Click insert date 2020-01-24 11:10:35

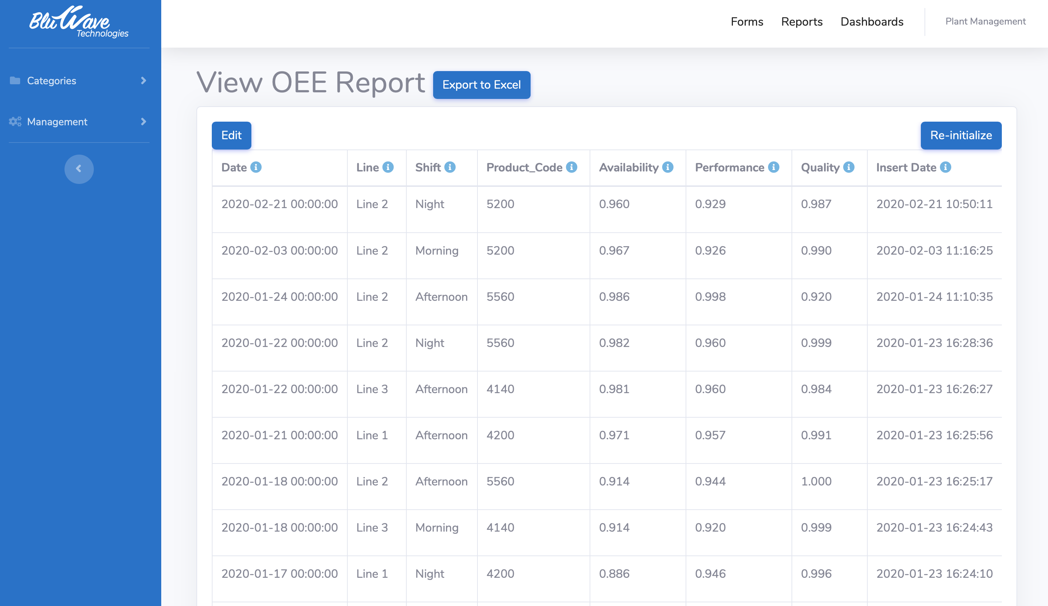(x=934, y=296)
